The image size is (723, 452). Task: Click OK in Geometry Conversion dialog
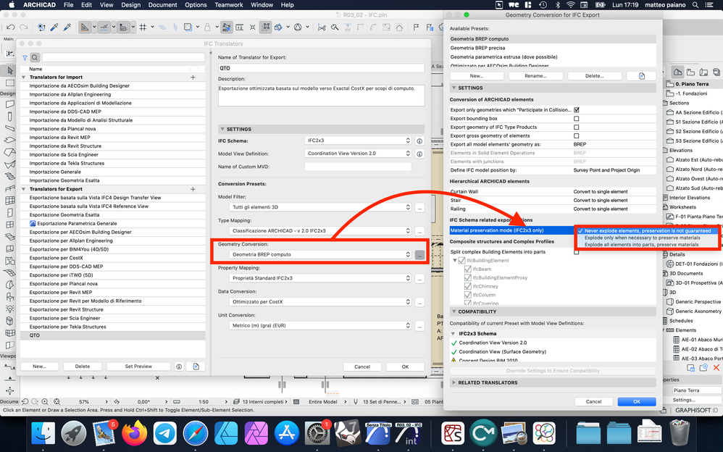pyautogui.click(x=637, y=402)
